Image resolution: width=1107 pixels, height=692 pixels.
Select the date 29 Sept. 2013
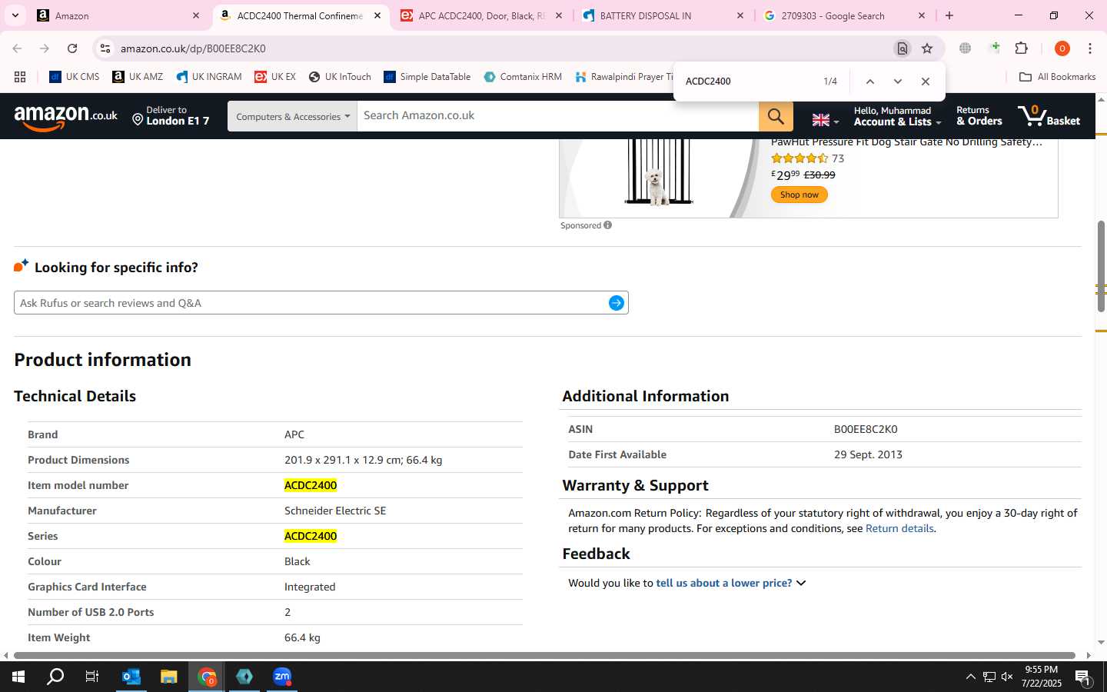[x=868, y=454]
